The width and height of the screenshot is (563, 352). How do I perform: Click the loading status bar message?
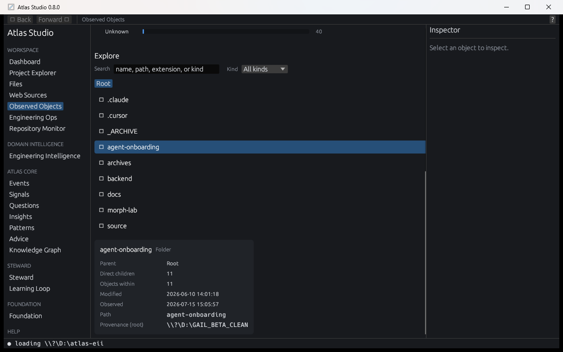tap(56, 344)
